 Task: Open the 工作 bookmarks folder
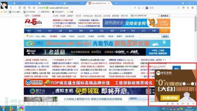(x=4, y=12)
